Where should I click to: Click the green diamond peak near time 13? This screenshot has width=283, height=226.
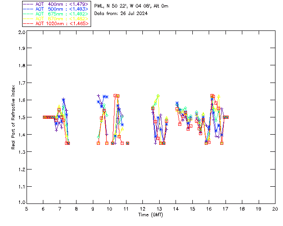pyautogui.click(x=158, y=96)
